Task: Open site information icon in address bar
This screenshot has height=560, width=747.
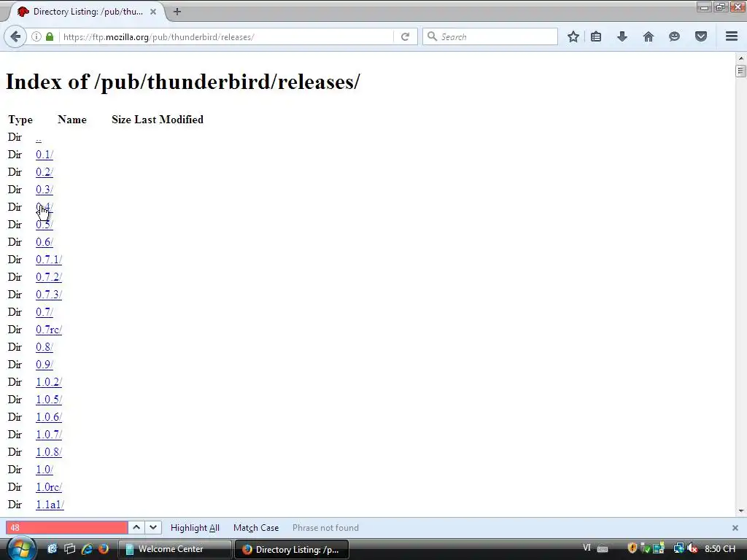Action: point(36,36)
